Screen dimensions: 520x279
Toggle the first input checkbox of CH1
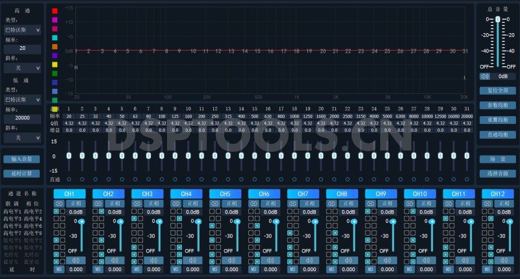[57, 212]
